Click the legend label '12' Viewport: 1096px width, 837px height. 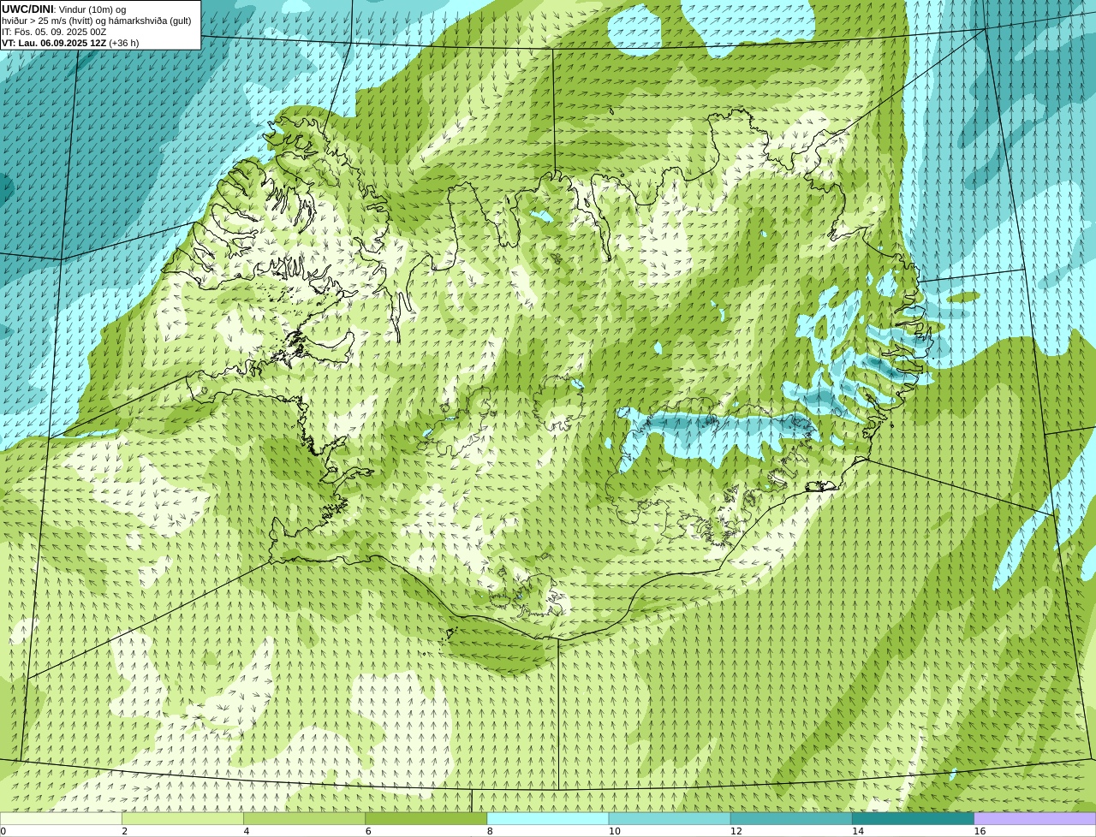pyautogui.click(x=736, y=831)
